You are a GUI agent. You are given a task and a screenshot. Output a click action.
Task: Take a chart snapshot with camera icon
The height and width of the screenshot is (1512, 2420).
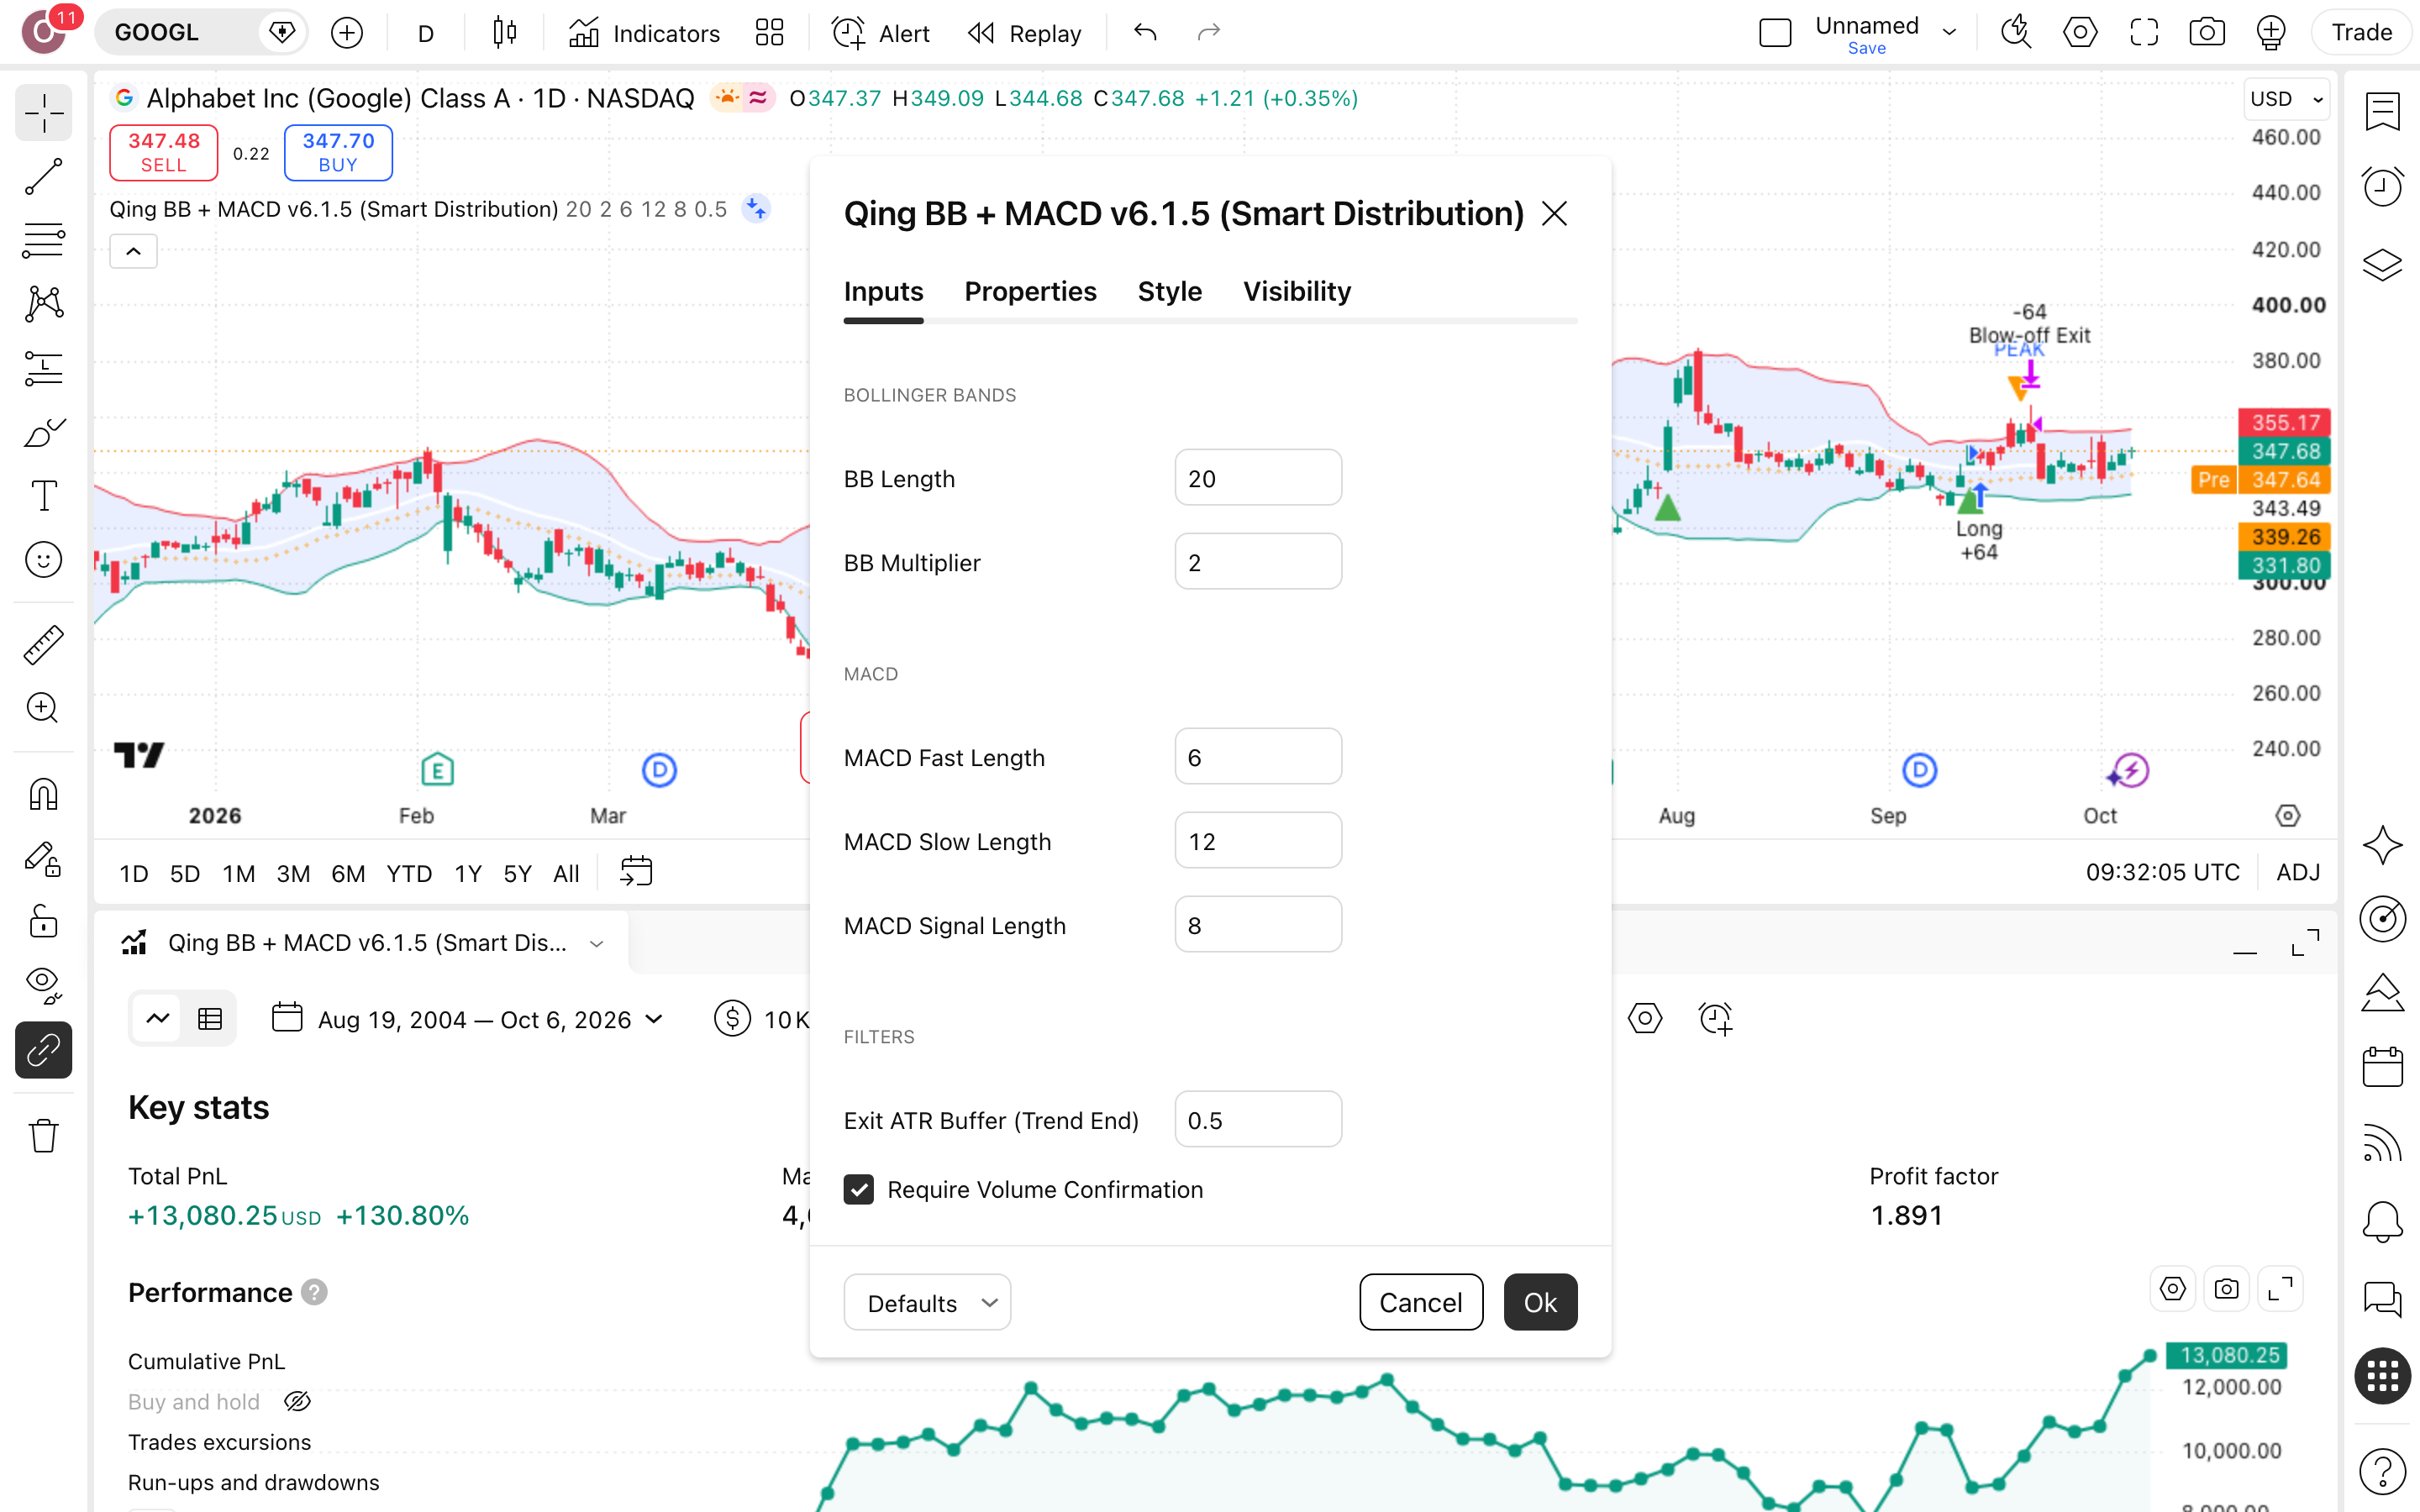click(2207, 33)
